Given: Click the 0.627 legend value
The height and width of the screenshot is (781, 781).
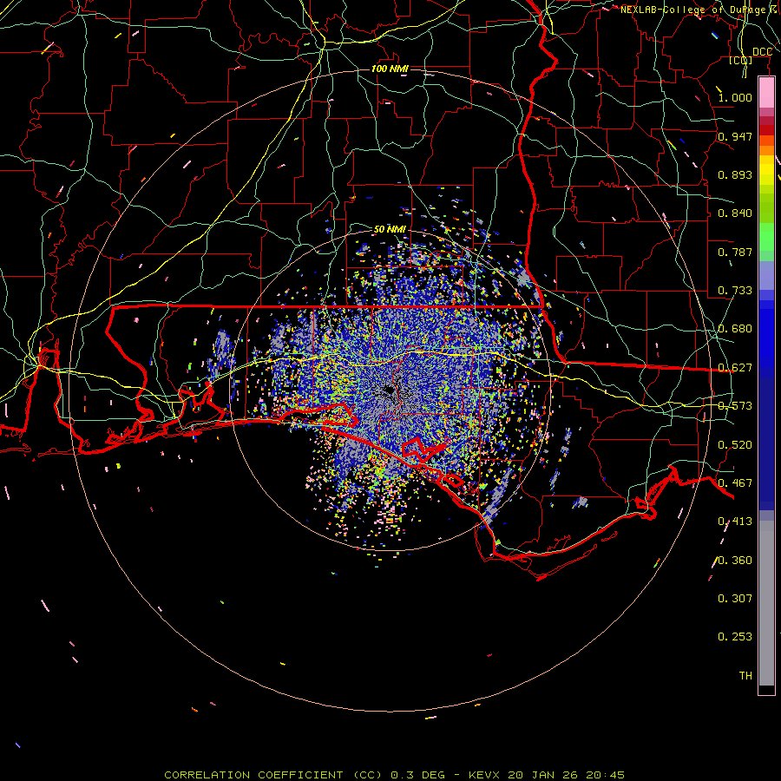Looking at the screenshot, I should [x=735, y=368].
